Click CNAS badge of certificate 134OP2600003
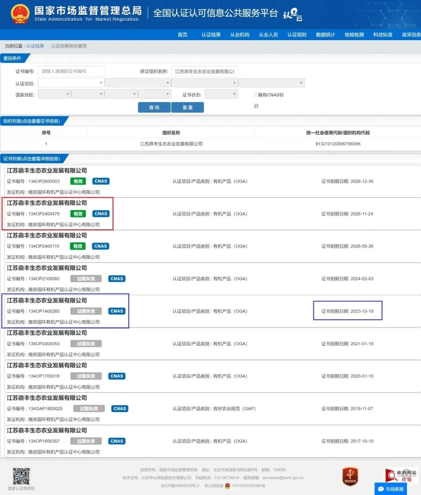This screenshot has width=421, height=495. coord(101,181)
